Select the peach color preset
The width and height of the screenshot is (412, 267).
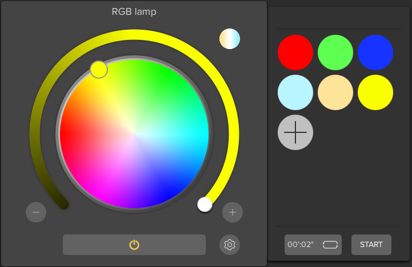point(335,92)
